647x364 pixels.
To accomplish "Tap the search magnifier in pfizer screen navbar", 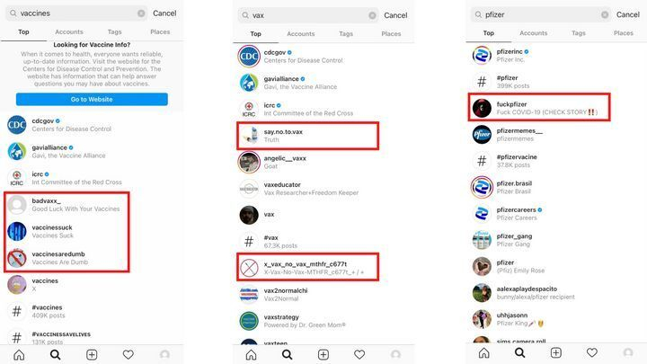I will pos(520,352).
